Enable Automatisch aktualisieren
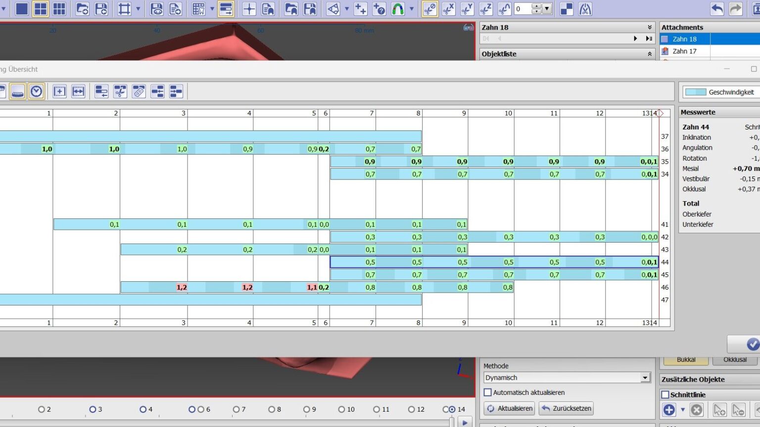760x427 pixels. (x=487, y=392)
